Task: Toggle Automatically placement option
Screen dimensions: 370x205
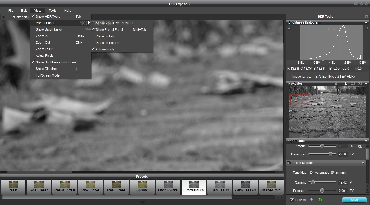Action: tap(122, 49)
